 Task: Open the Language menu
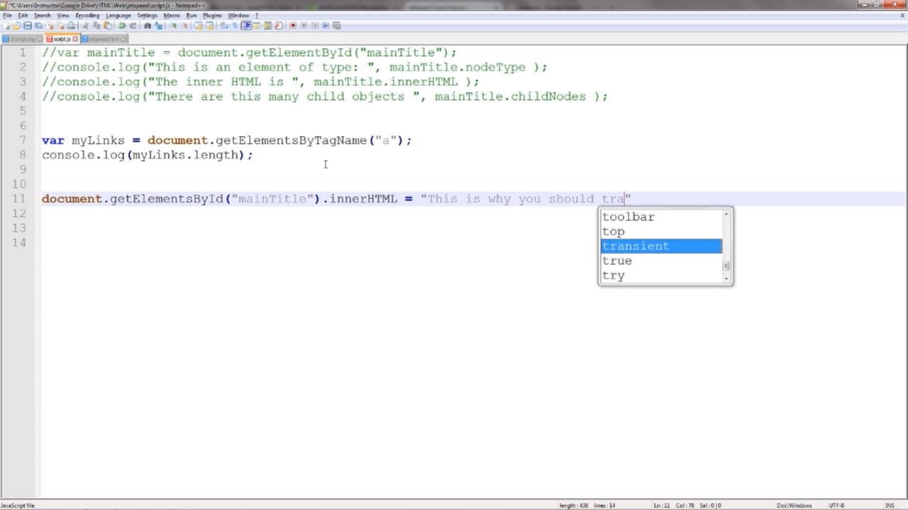118,15
